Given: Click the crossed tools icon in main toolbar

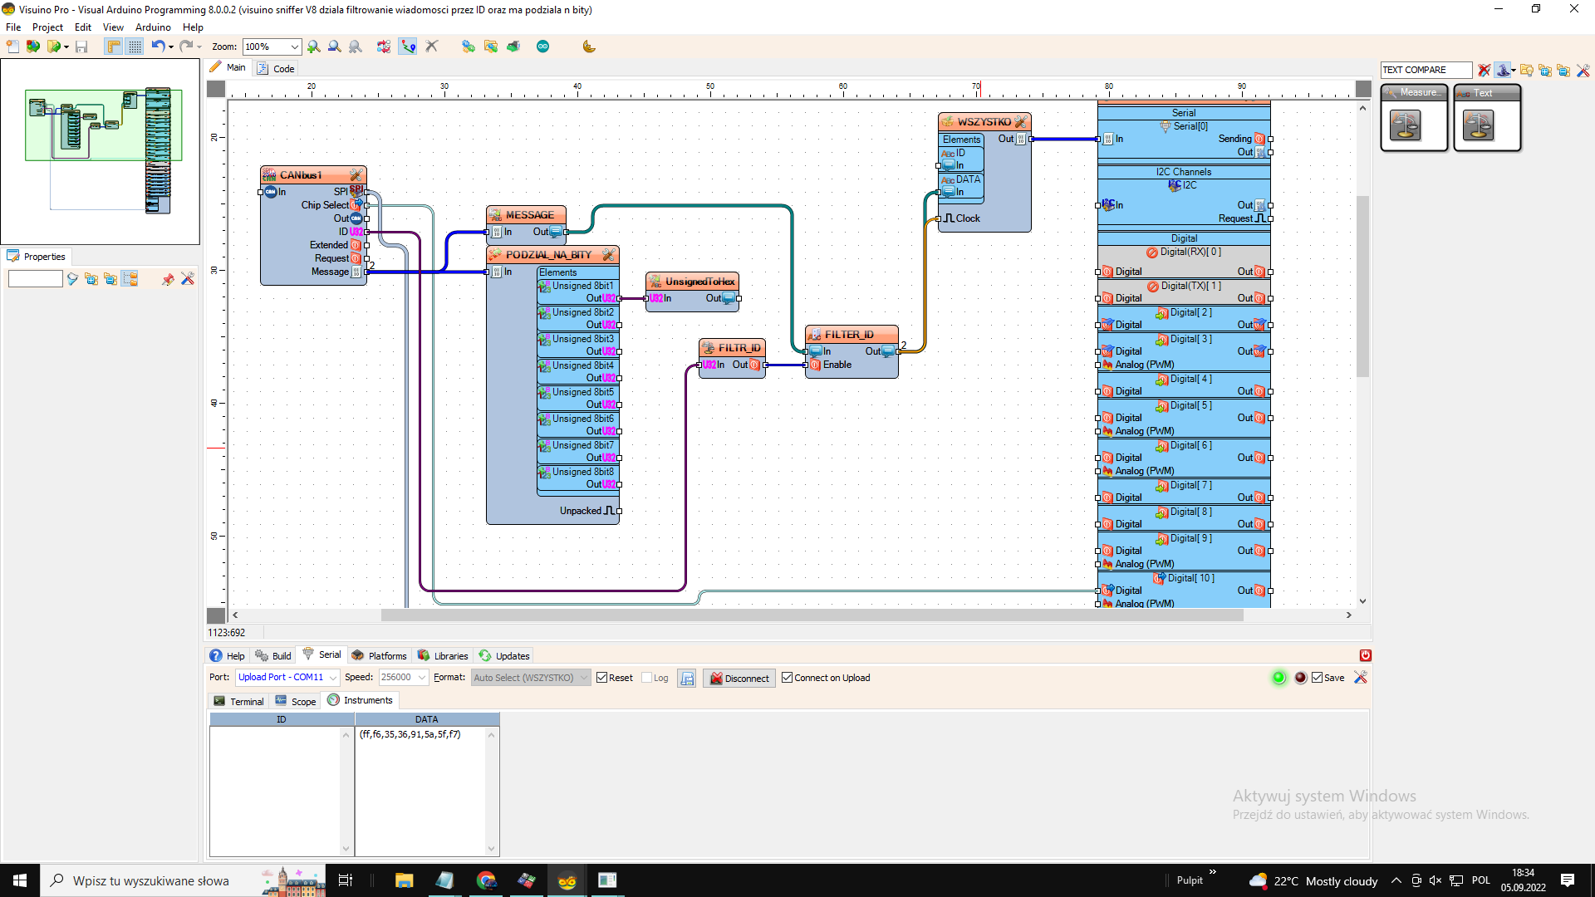Looking at the screenshot, I should [432, 47].
